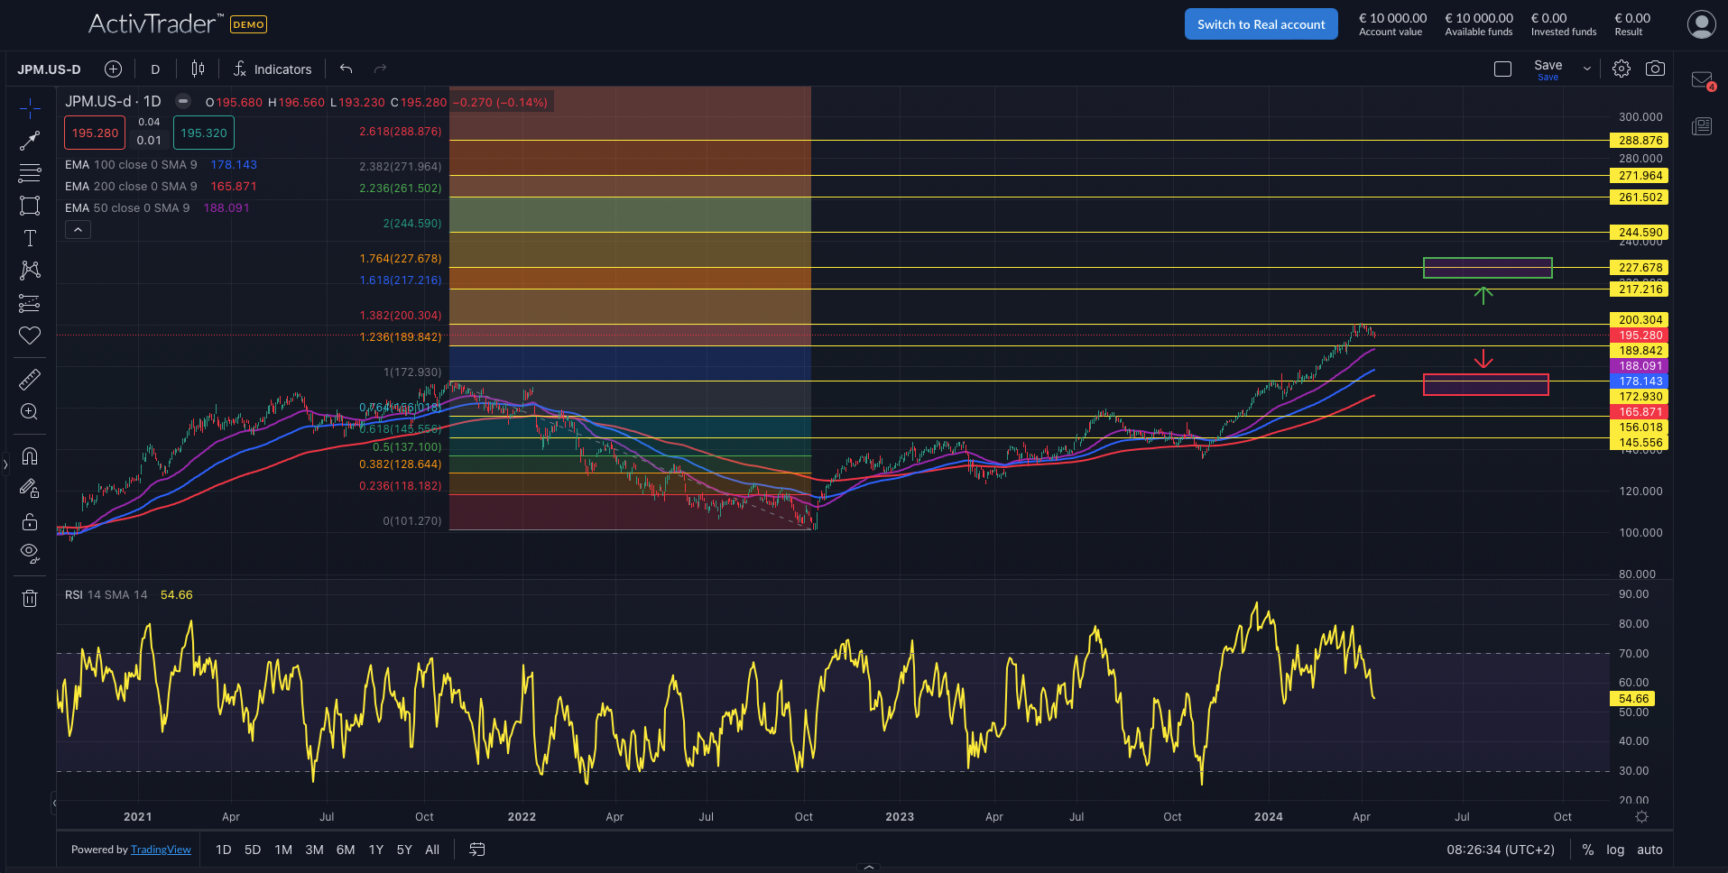This screenshot has height=873, width=1728.
Task: Click the Switch to Real account button
Action: 1261,23
